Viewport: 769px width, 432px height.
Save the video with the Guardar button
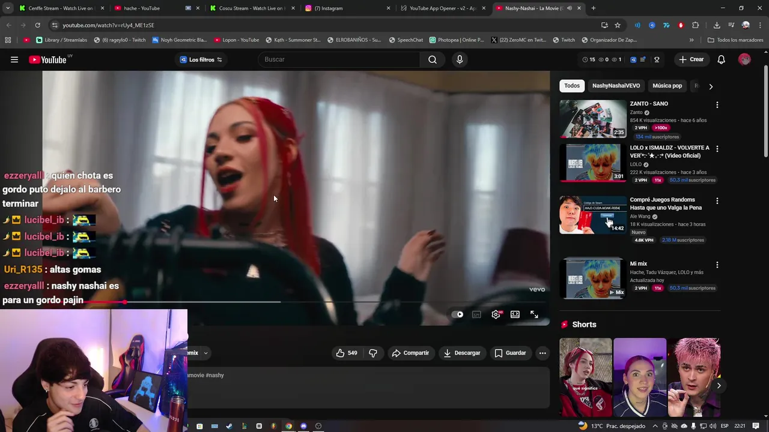(x=510, y=353)
